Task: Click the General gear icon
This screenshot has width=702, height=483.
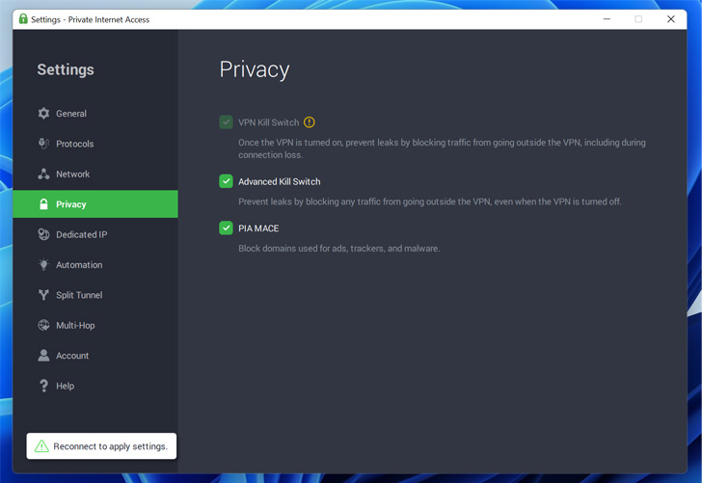Action: coord(43,113)
